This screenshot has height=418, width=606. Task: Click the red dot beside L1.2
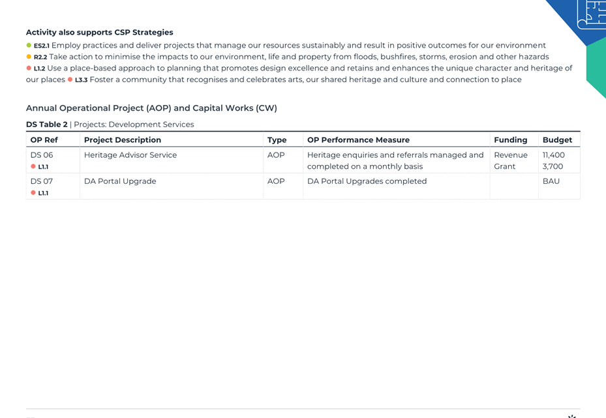[29, 68]
